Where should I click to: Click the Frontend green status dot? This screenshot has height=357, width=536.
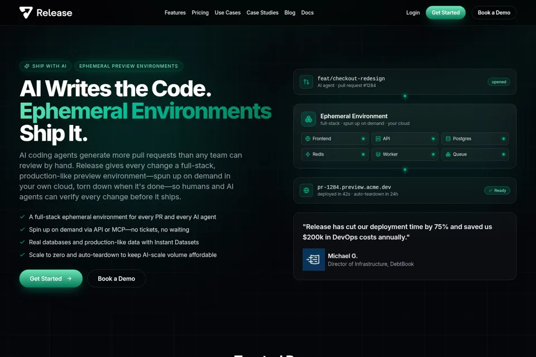[x=363, y=139]
